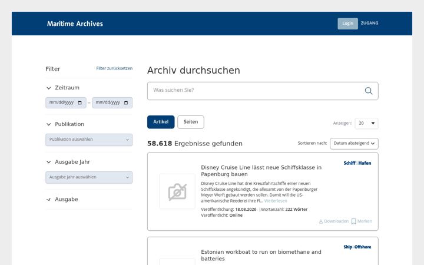Click the start date input field
Viewport: 424px width, 265px height.
(66, 102)
